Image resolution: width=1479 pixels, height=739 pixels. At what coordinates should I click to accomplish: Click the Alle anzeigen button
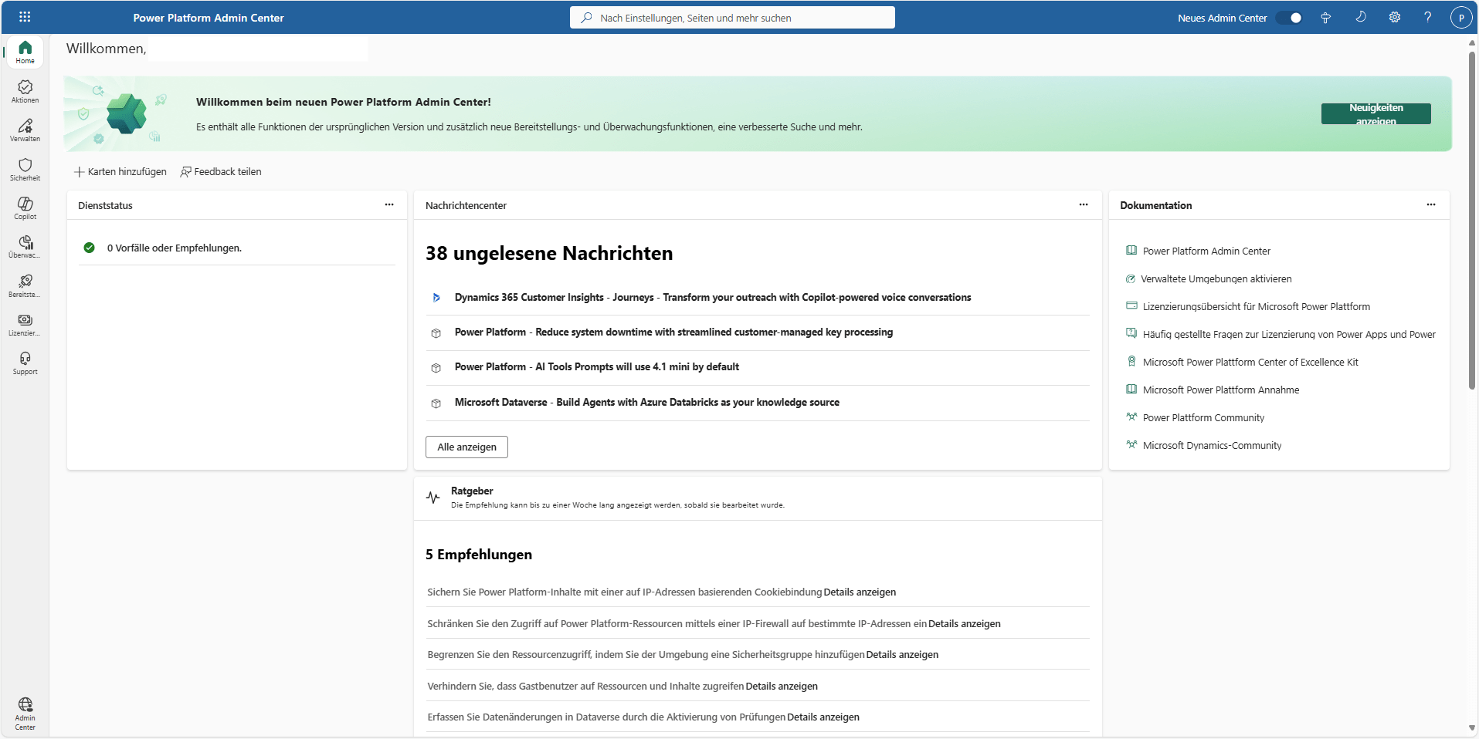pyautogui.click(x=466, y=447)
